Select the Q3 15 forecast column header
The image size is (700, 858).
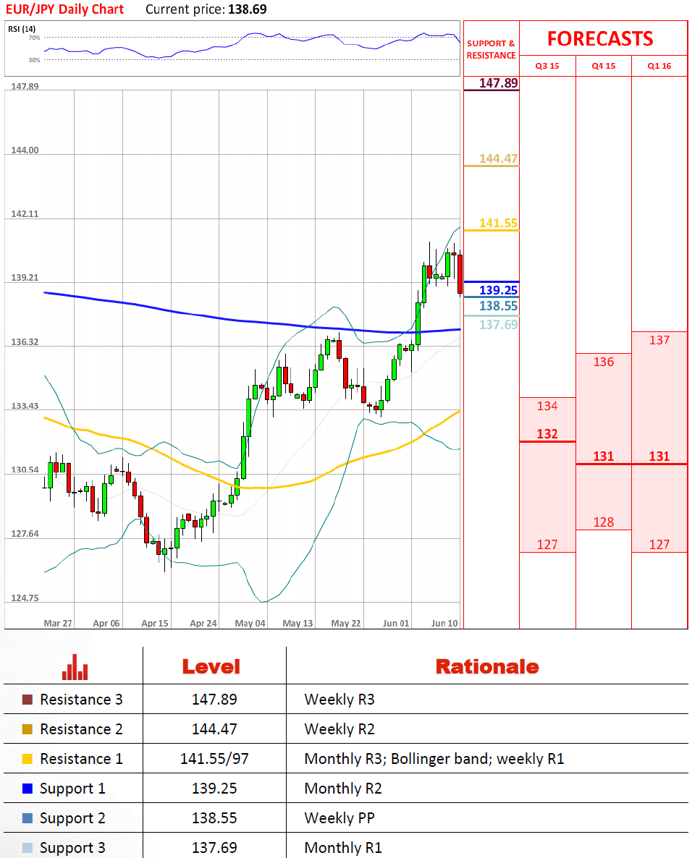[547, 66]
